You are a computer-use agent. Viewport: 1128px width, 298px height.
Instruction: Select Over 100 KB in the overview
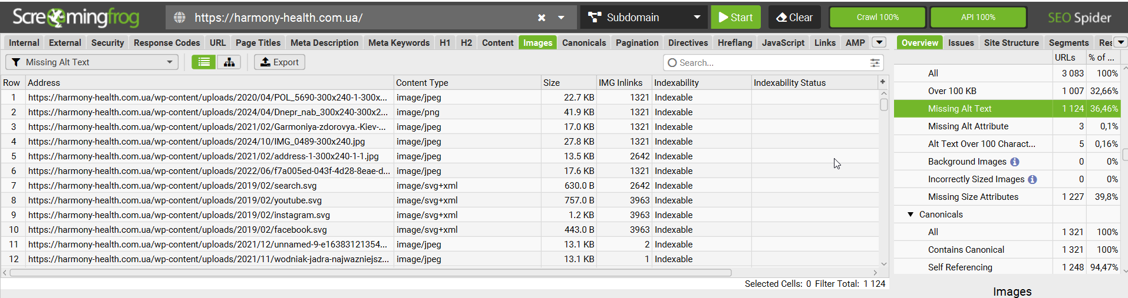pos(1007,91)
